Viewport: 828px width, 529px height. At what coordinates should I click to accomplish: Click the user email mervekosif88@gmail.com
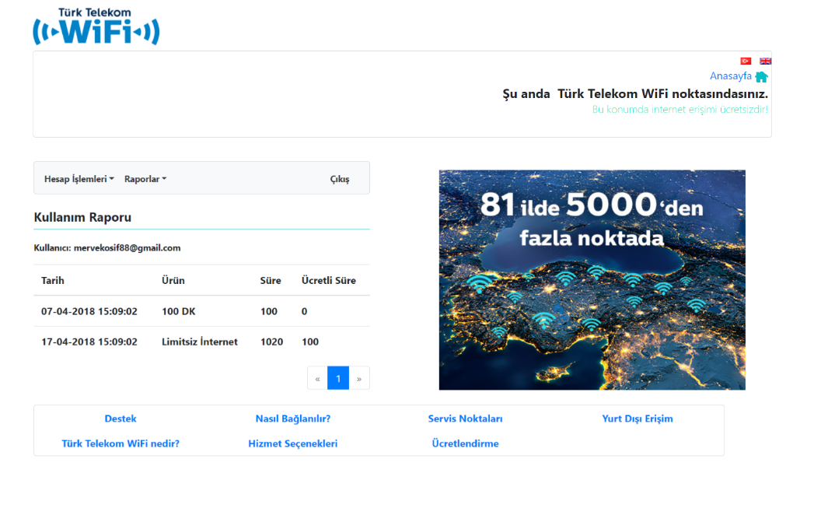click(x=127, y=248)
